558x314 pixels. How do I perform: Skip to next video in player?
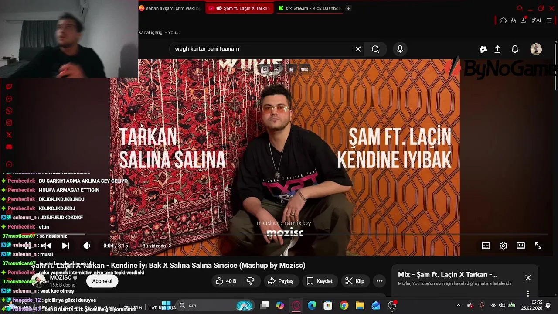65,246
